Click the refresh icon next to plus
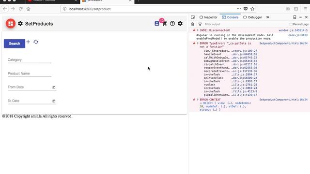 click(x=36, y=42)
